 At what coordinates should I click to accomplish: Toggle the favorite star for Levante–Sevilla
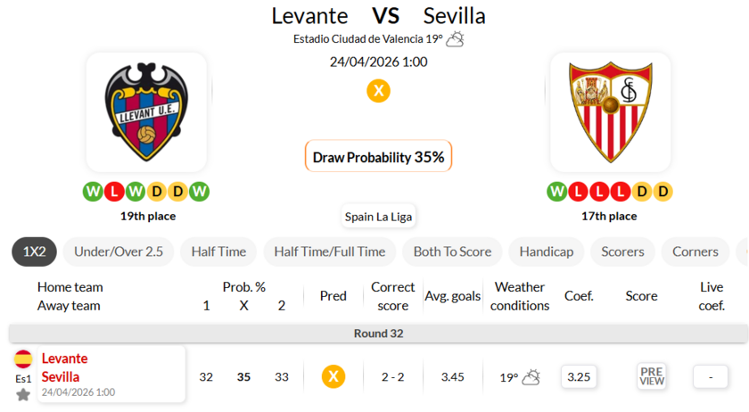pyautogui.click(x=23, y=394)
